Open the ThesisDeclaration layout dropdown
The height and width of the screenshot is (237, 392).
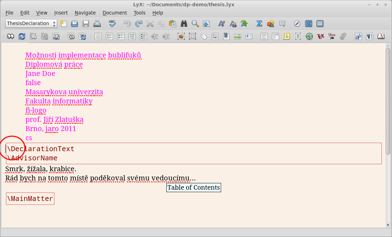point(31,24)
